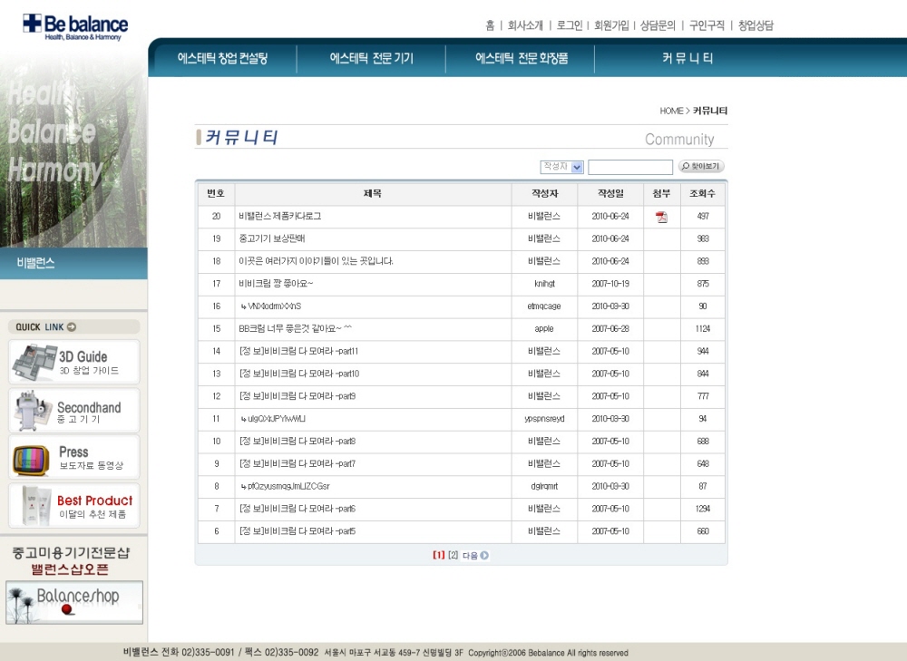Image resolution: width=907 pixels, height=661 pixels.
Task: Click the next page arrow icon
Action: click(484, 556)
